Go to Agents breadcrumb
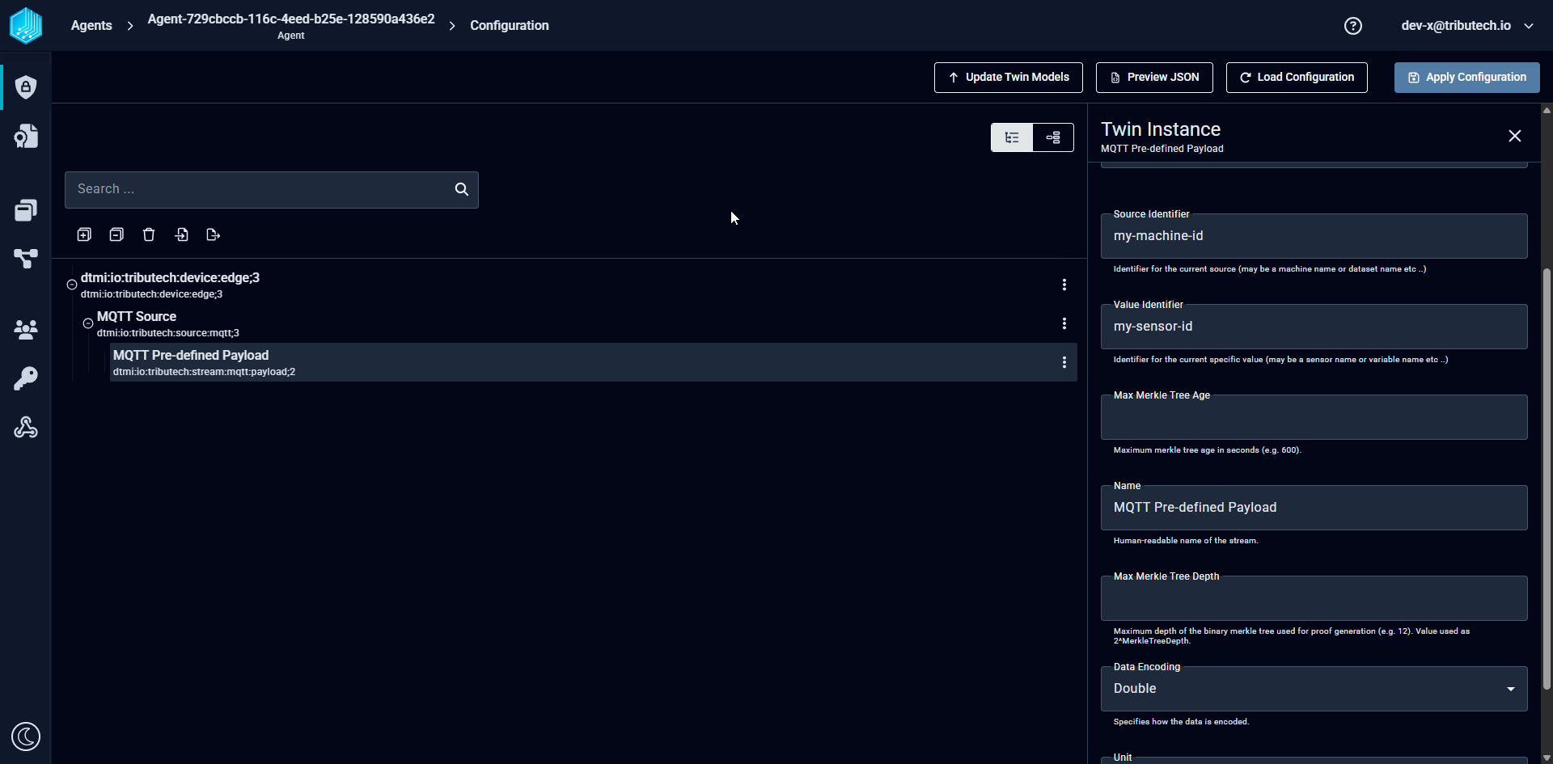This screenshot has height=764, width=1553. (x=91, y=26)
